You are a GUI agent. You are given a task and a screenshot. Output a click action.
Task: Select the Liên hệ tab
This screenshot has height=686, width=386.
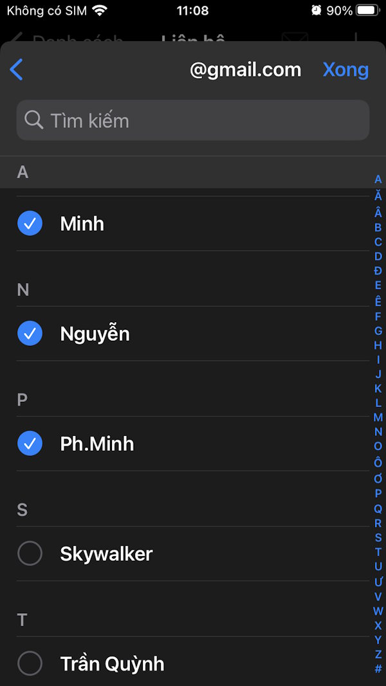pos(193,40)
